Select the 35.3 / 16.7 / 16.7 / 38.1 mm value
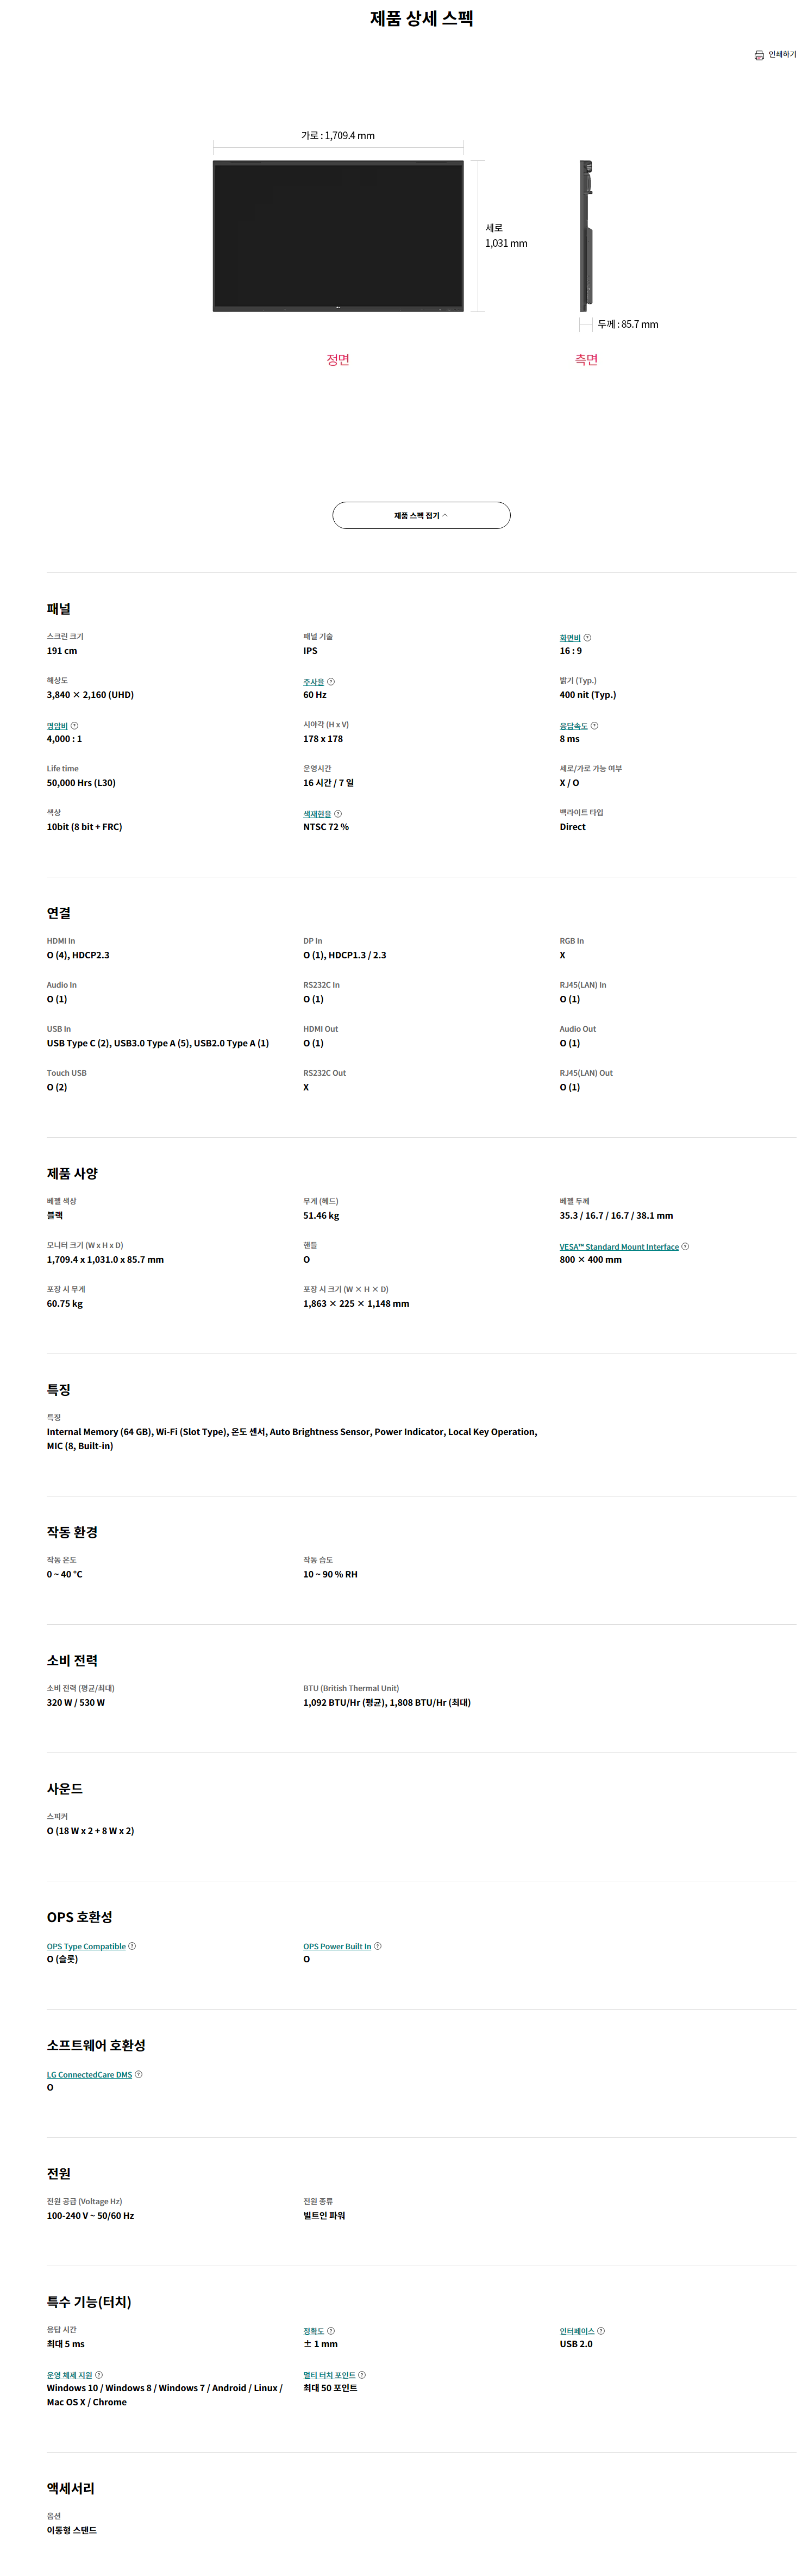The height and width of the screenshot is (2576, 808). click(616, 1216)
